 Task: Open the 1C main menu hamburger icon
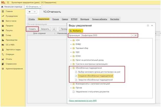click(8, 3)
